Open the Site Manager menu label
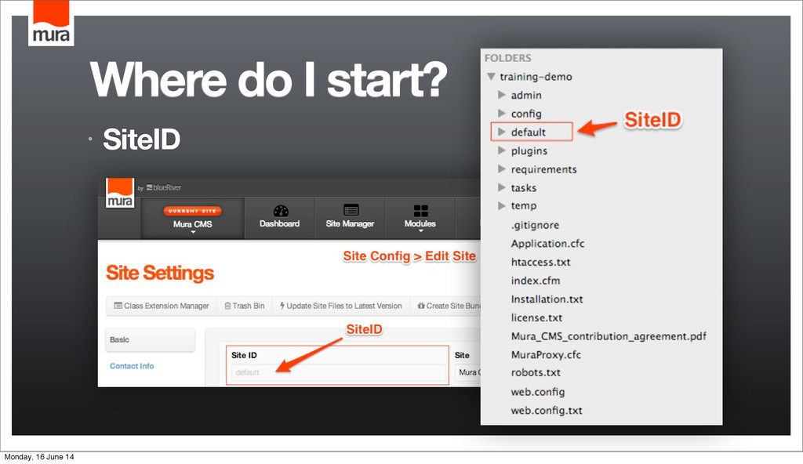Viewport: 803px width, 464px height. point(351,224)
